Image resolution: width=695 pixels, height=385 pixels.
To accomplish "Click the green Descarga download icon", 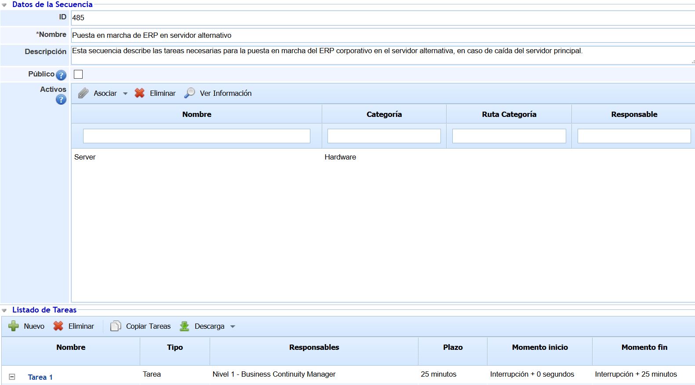I will tap(184, 326).
